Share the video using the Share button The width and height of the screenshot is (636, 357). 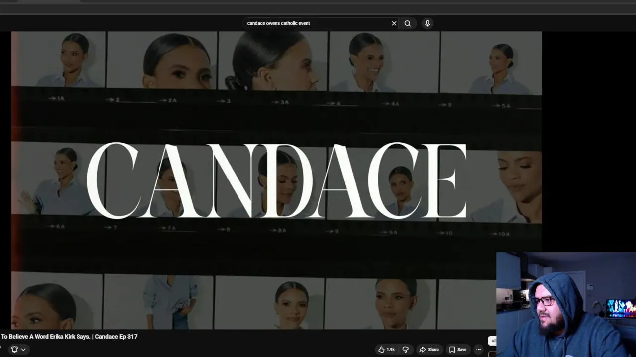pos(429,349)
